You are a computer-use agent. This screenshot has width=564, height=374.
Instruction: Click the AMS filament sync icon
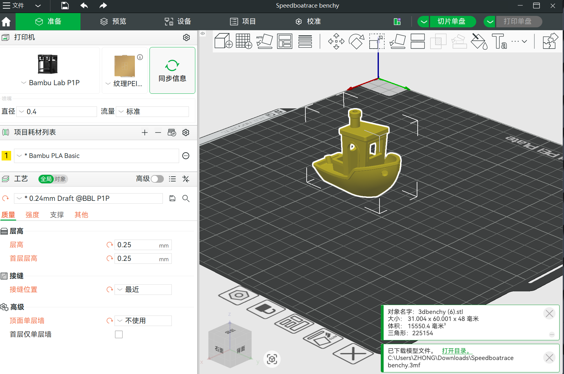point(172,133)
